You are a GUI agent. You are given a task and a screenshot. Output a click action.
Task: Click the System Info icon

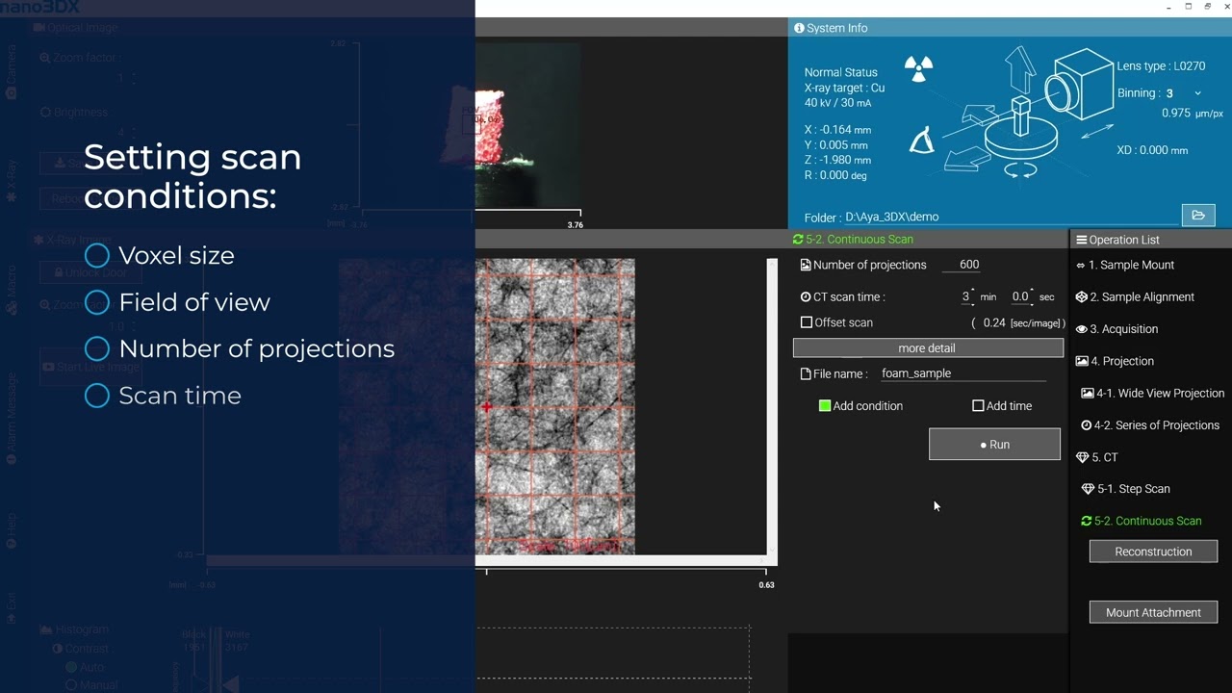point(799,28)
